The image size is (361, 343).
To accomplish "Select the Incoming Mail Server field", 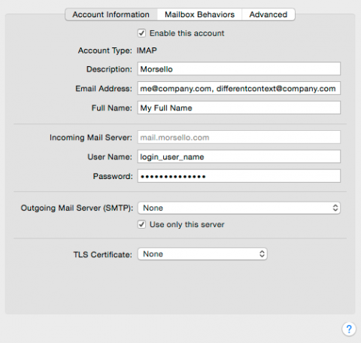I will 239,137.
